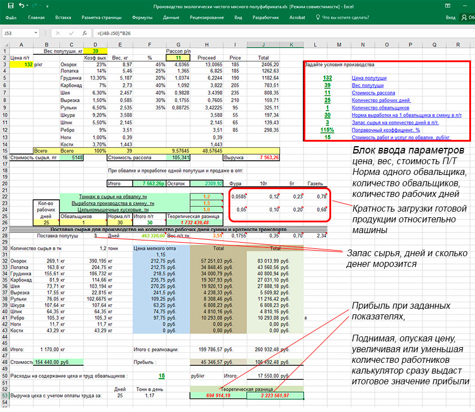Open the Файл menu tab

pos(11,17)
